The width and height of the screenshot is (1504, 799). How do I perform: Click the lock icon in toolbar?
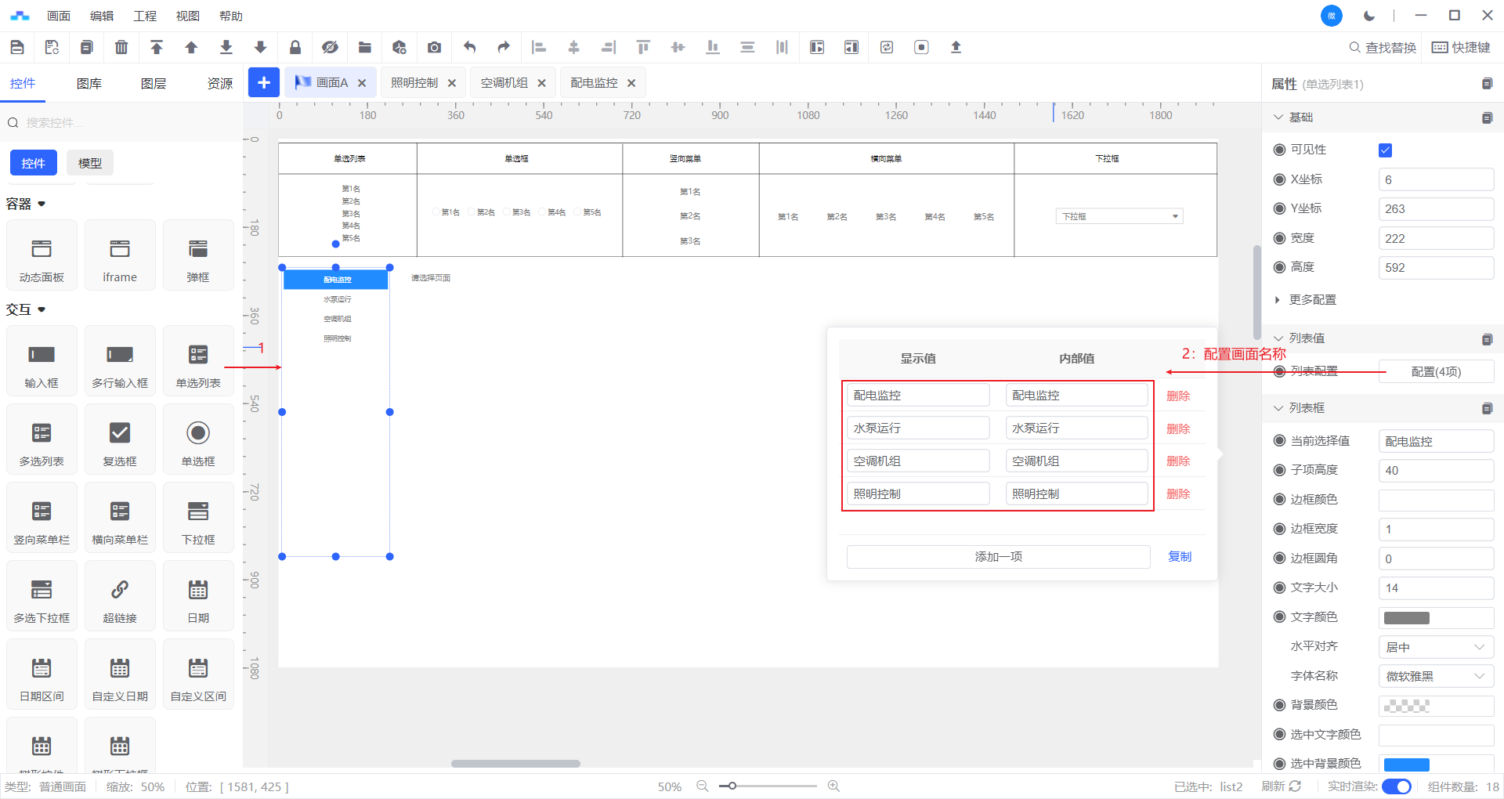(x=295, y=48)
